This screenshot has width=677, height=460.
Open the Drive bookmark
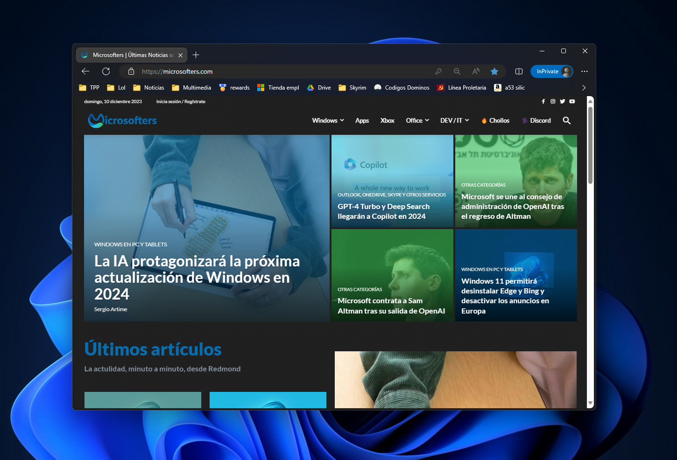pyautogui.click(x=318, y=87)
